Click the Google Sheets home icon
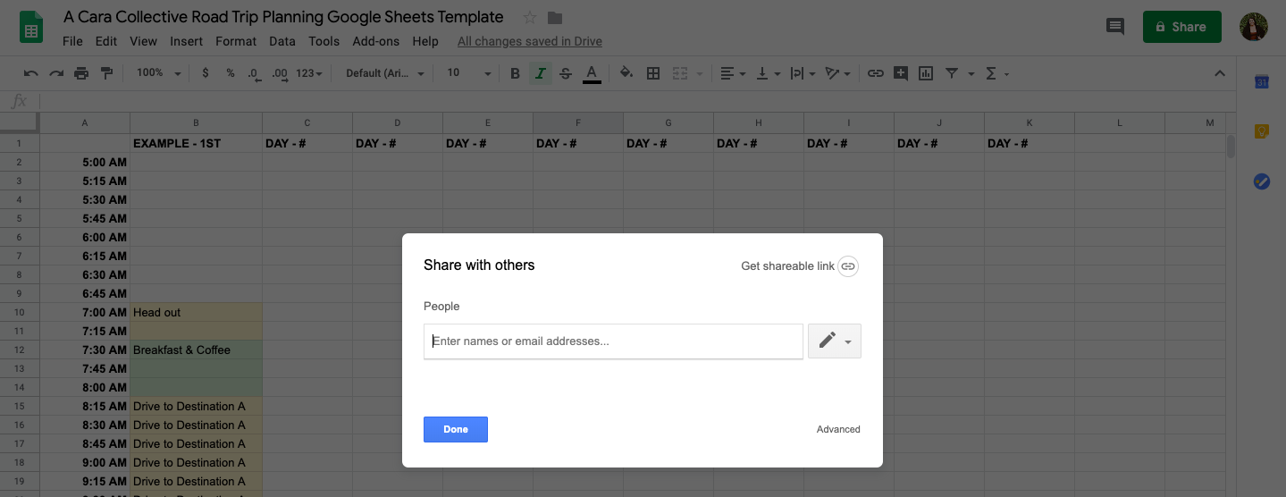The height and width of the screenshot is (497, 1286). point(32,27)
